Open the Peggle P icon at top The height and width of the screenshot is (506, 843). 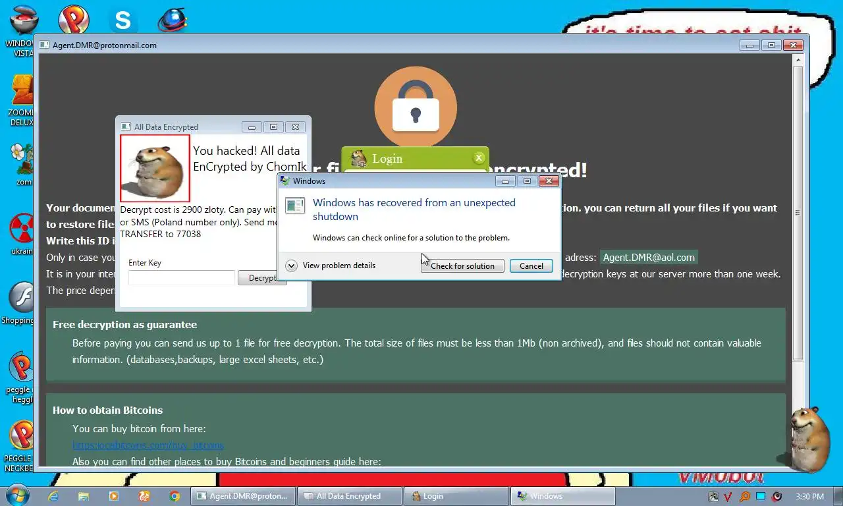pyautogui.click(x=74, y=19)
